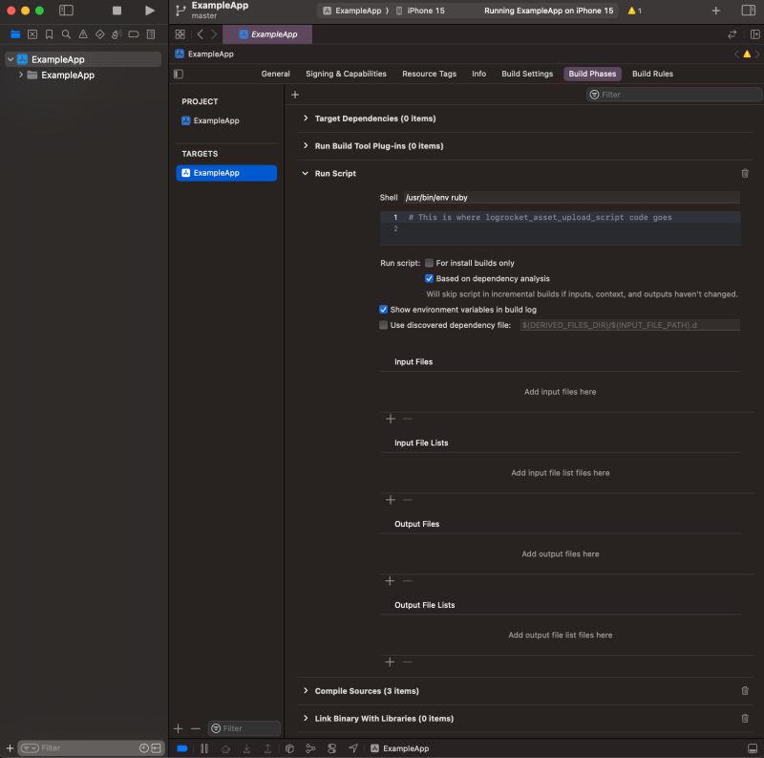Toggle the inspectors panel icon at top right
The image size is (764, 758).
[749, 11]
